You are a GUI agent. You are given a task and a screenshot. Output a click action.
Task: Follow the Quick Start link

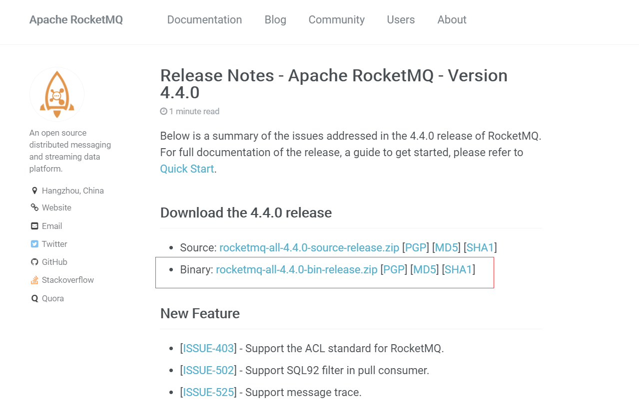click(187, 169)
